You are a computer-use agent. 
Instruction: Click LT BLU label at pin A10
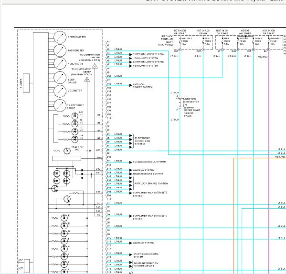tap(118, 76)
